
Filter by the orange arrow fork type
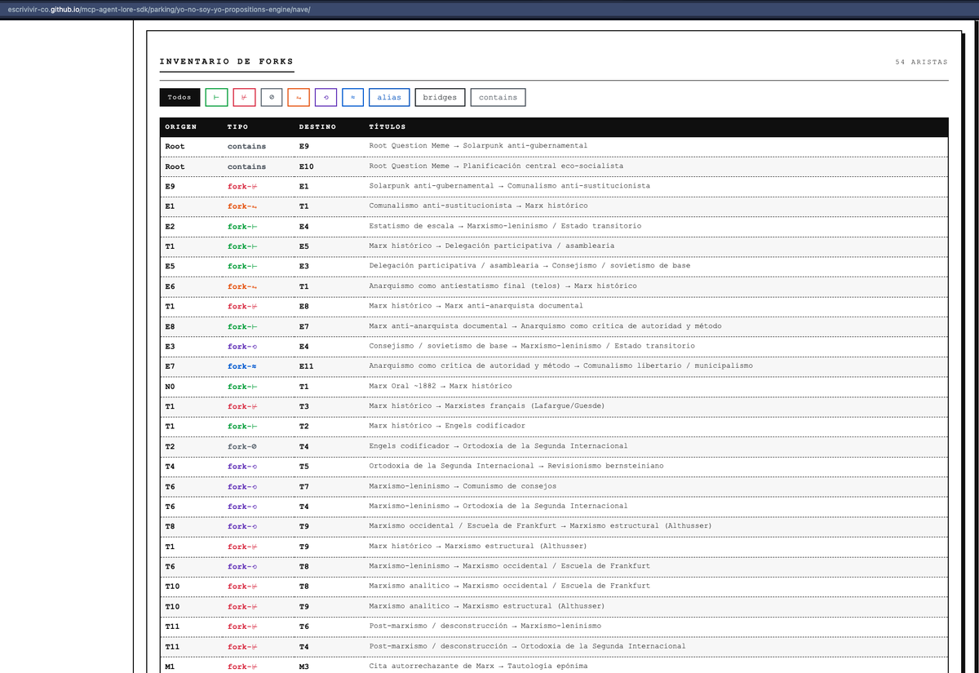(299, 97)
